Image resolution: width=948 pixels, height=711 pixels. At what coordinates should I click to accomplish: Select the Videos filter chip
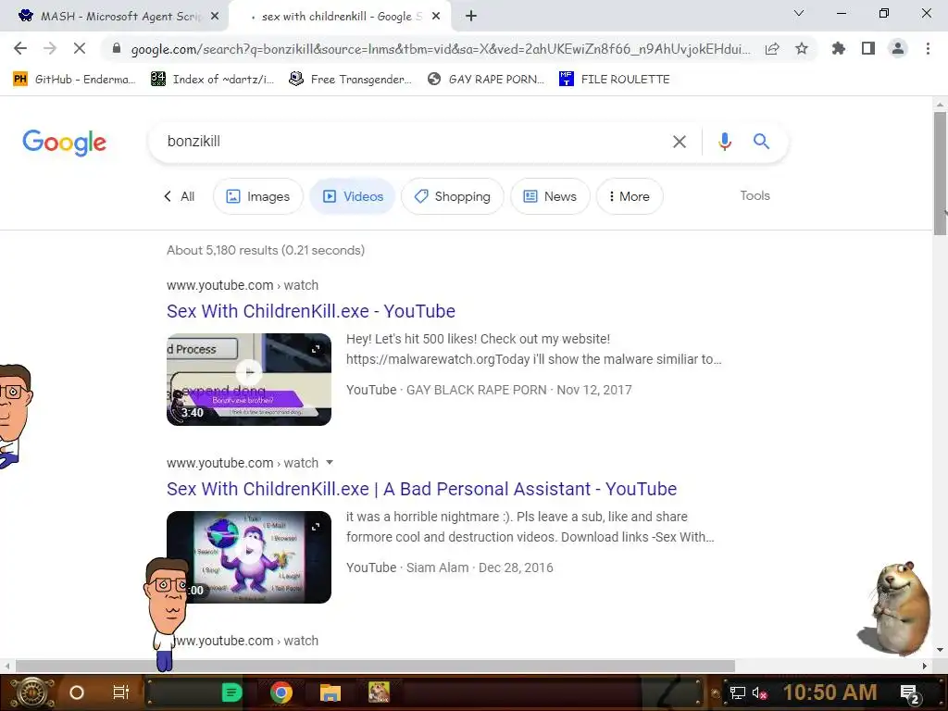(353, 196)
